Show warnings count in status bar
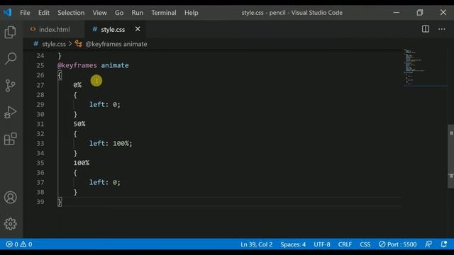 (x=26, y=244)
